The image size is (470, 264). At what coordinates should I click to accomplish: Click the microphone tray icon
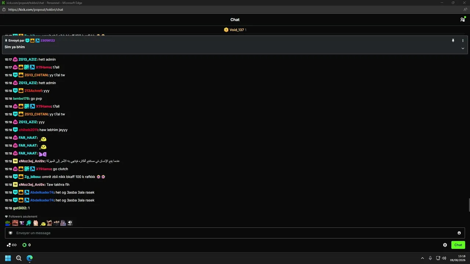[430, 258]
